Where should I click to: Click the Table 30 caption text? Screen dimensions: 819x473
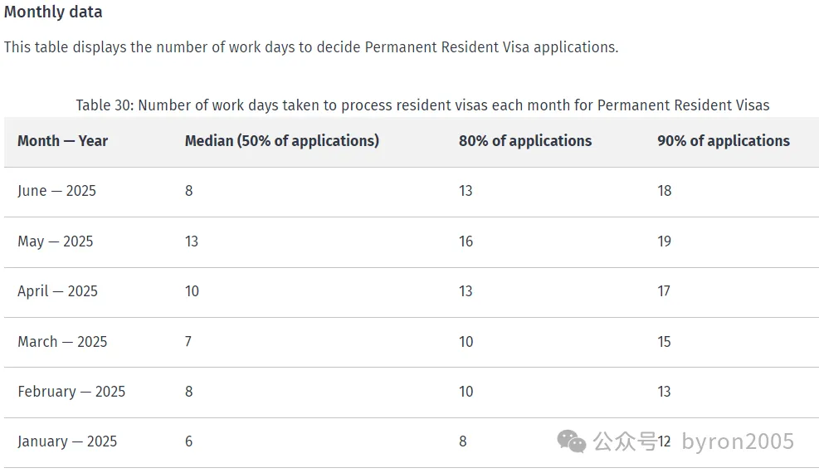[x=422, y=105]
